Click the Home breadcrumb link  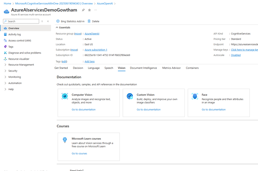pos(7,3)
